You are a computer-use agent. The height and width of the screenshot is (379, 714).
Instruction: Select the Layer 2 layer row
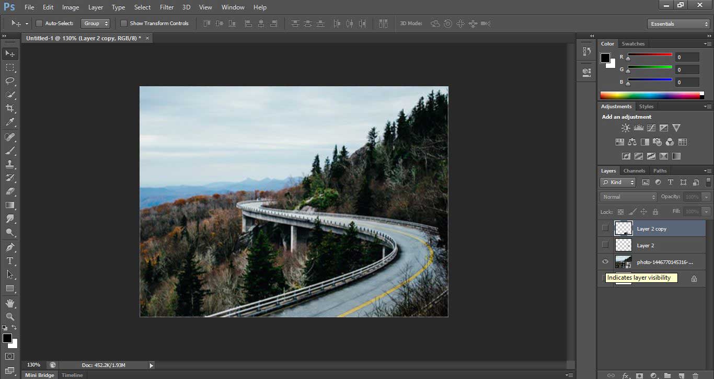click(659, 245)
